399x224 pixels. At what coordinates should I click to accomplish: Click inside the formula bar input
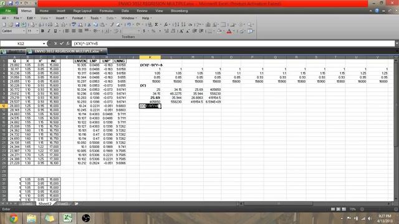[233, 44]
